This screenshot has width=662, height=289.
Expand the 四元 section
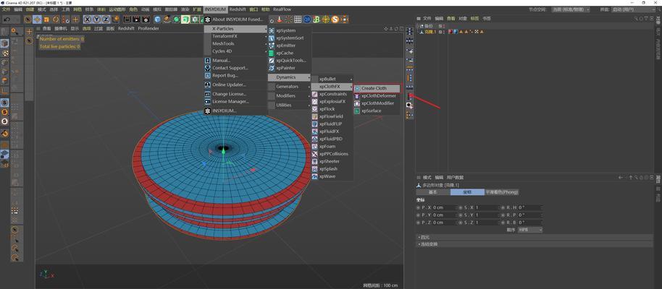tap(535, 237)
